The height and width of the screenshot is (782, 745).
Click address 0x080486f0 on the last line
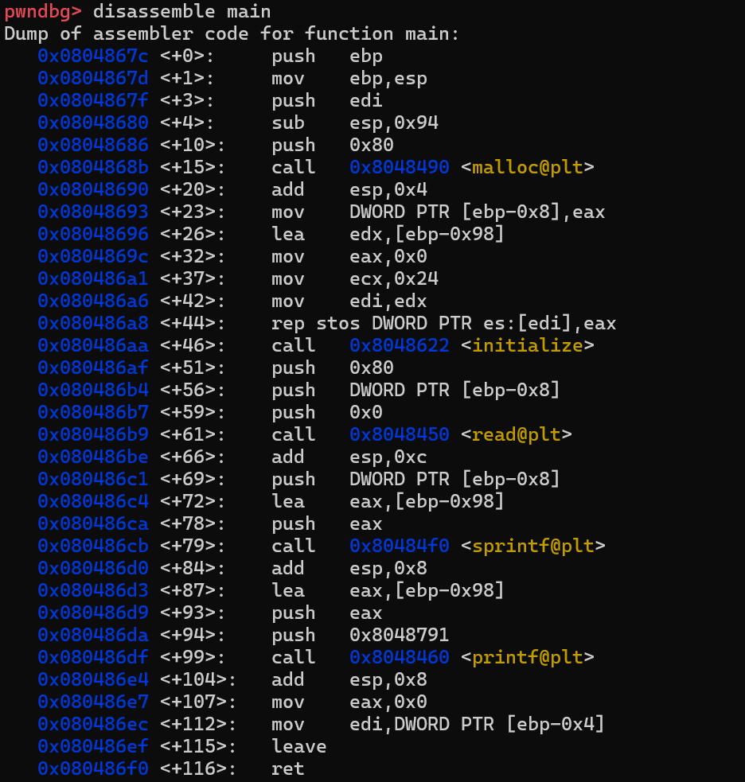[92, 768]
